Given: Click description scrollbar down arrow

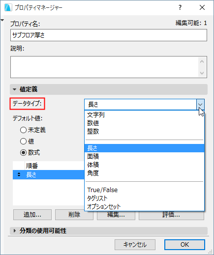Looking at the screenshot, I should tap(202, 73).
